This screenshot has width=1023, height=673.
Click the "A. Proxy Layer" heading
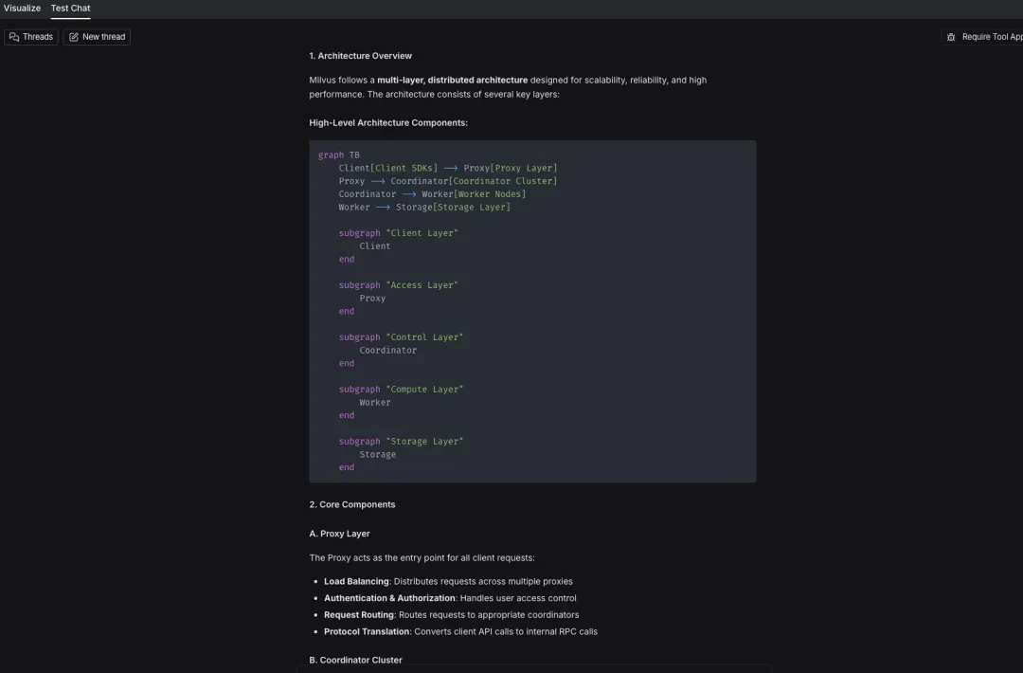point(339,534)
